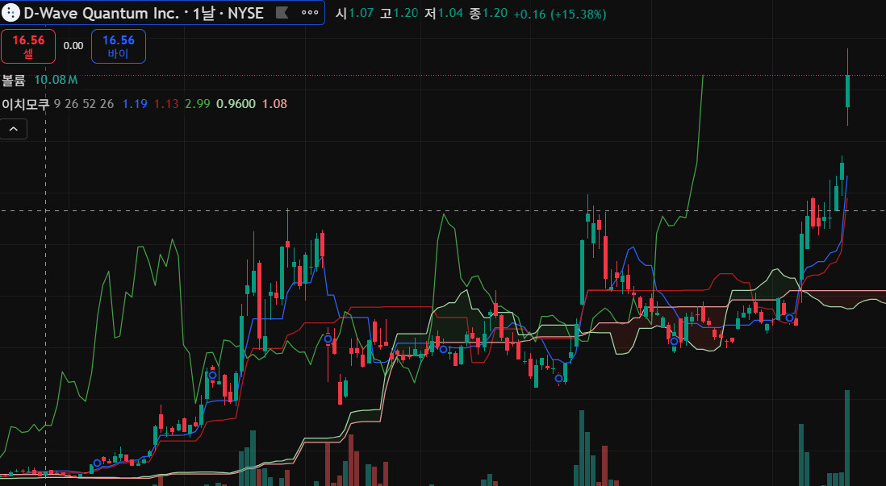Click the red 1.13 Ichimoku value
Viewport: 886px width, 486px height.
[x=166, y=104]
